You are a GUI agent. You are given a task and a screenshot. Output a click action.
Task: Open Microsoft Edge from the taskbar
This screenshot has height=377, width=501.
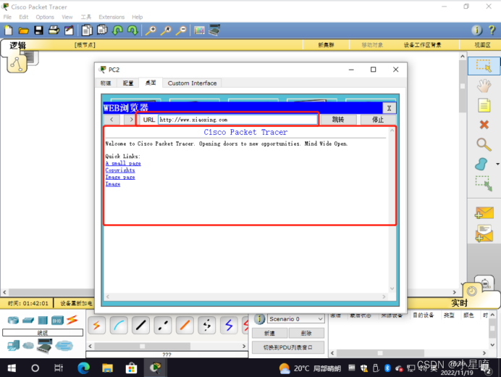point(84,368)
